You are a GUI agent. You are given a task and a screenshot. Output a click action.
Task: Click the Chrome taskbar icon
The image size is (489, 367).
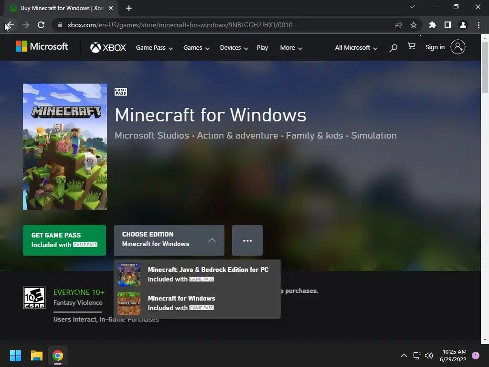click(x=58, y=356)
